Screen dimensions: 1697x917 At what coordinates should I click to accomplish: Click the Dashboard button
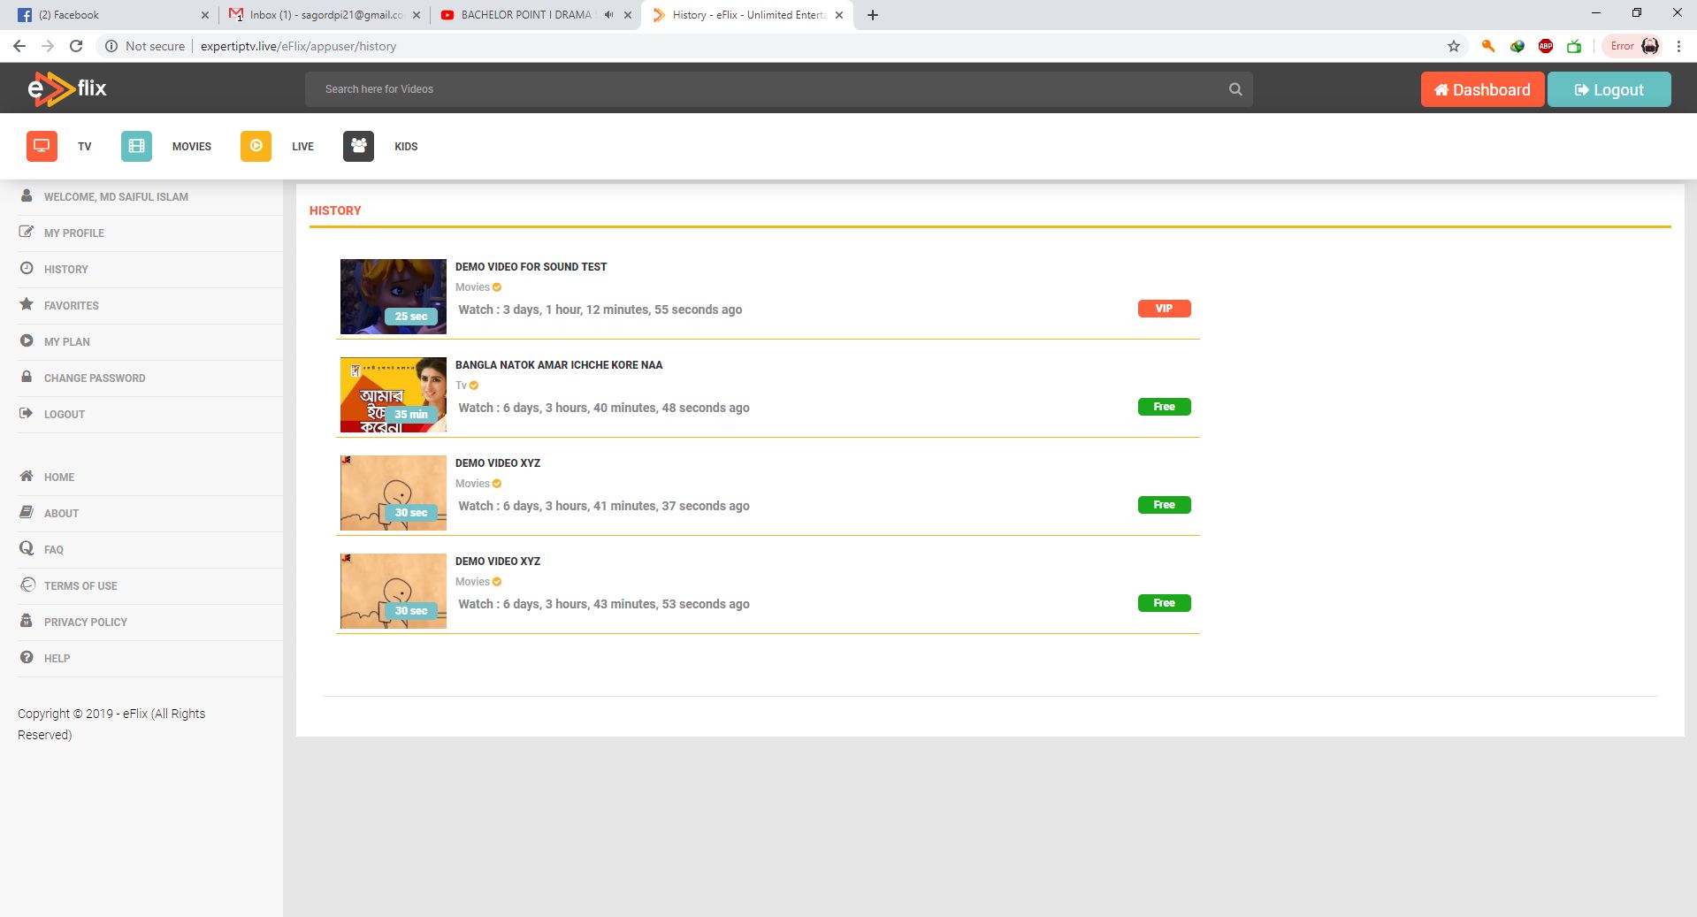(x=1482, y=89)
